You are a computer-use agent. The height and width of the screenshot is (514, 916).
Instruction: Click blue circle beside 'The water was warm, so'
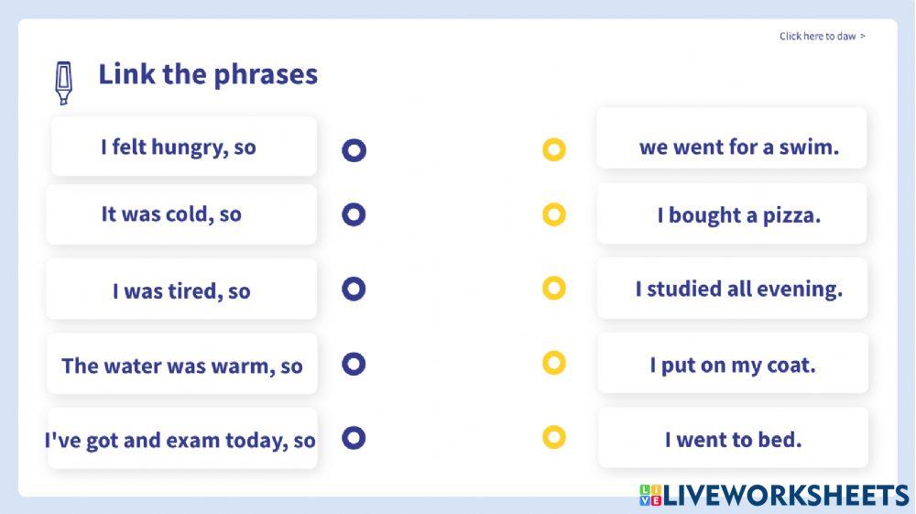pyautogui.click(x=354, y=364)
